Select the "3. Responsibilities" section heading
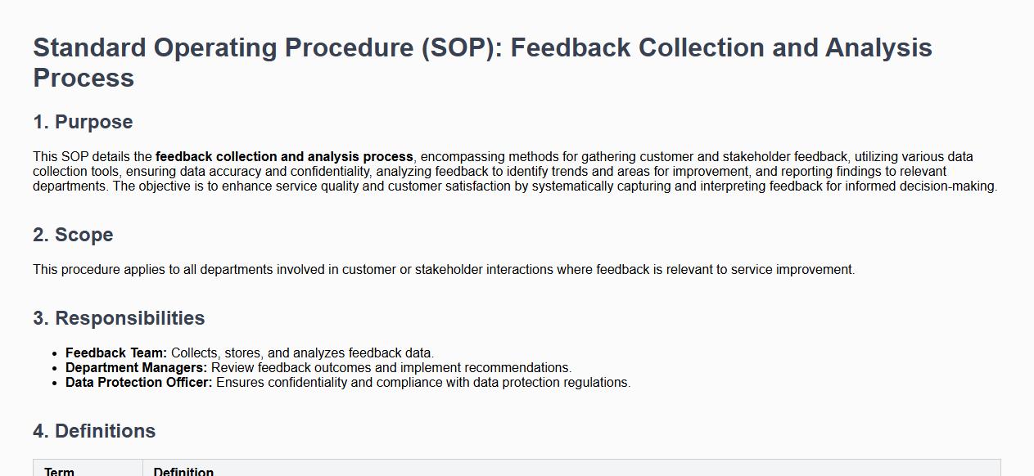This screenshot has width=1034, height=476. pyautogui.click(x=119, y=318)
